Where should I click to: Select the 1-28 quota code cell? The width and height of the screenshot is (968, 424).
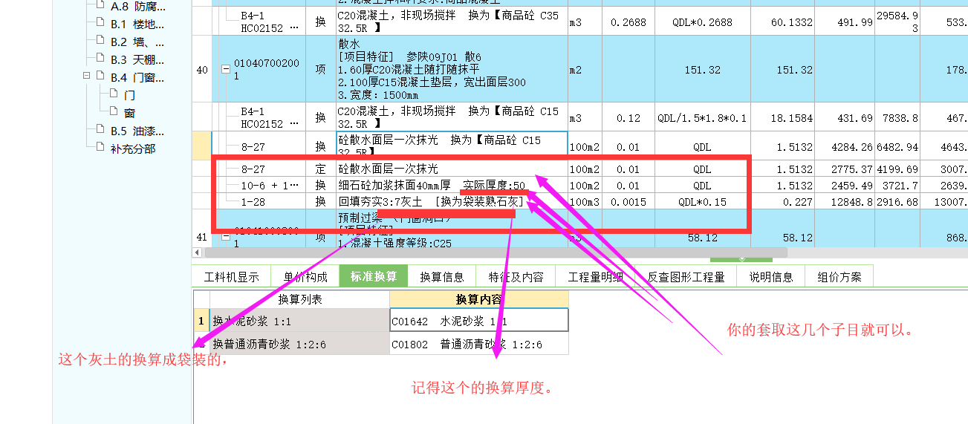pyautogui.click(x=257, y=201)
